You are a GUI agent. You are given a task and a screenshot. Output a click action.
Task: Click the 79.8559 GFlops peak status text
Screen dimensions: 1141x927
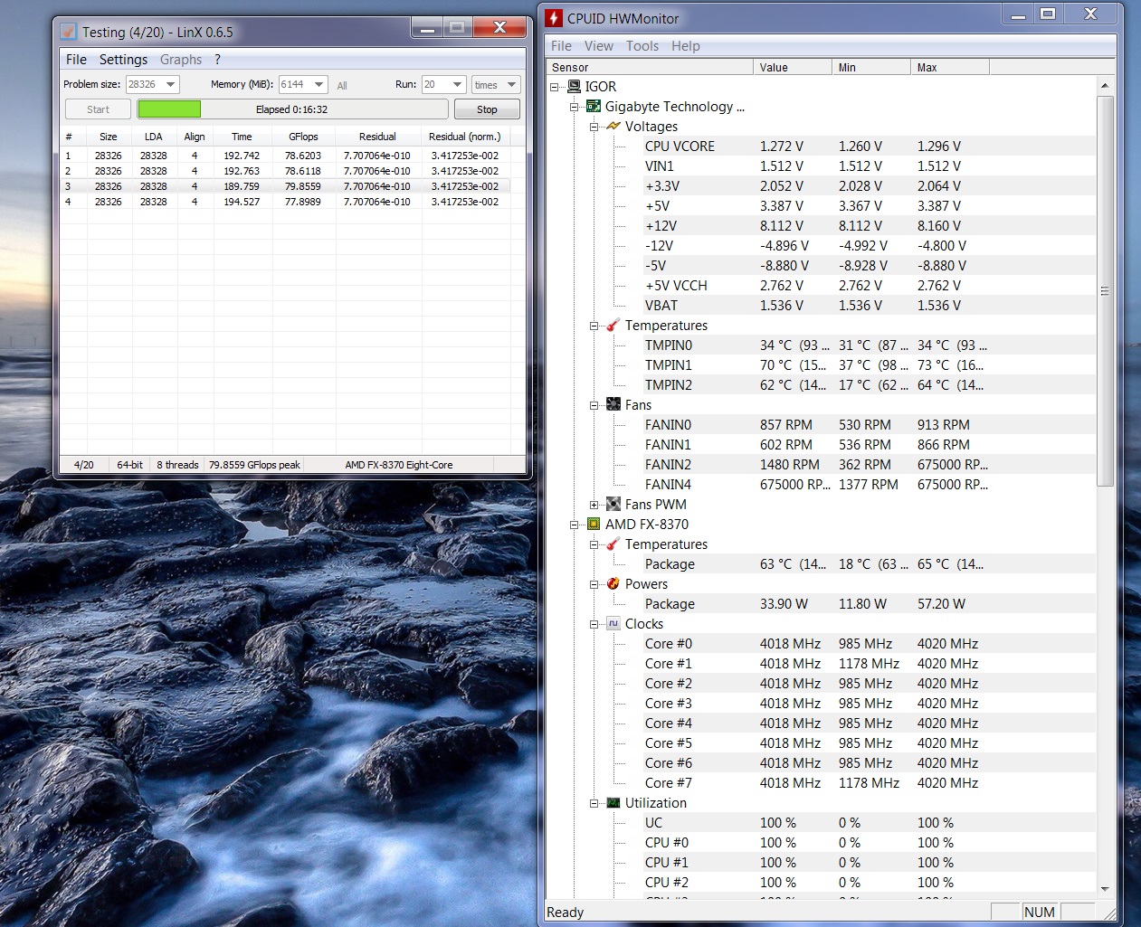254,465
